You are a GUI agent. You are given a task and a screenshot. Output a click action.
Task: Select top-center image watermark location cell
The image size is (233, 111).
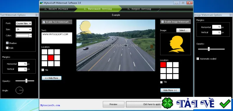[x=170, y=65]
